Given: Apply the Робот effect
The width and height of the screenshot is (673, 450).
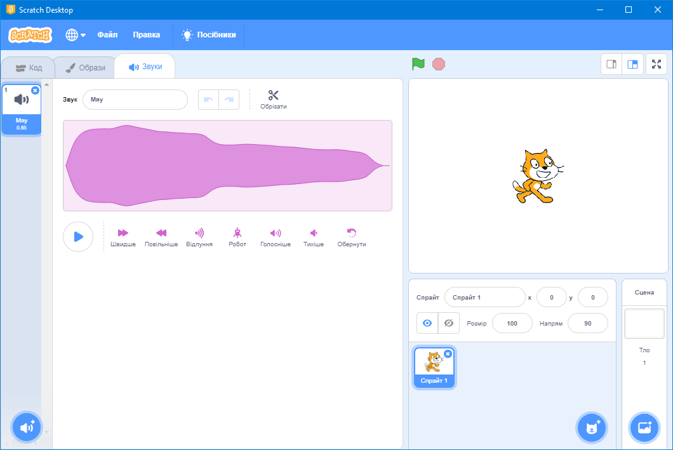Looking at the screenshot, I should [237, 236].
